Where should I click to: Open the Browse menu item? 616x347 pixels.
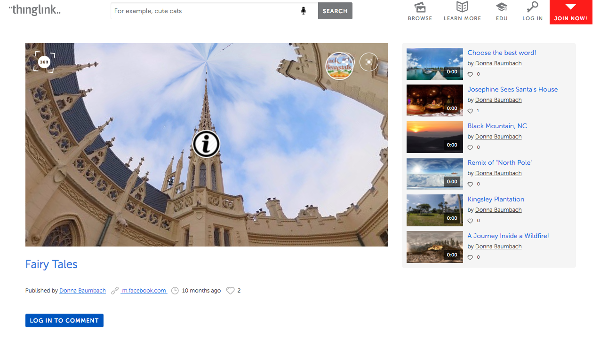420,12
